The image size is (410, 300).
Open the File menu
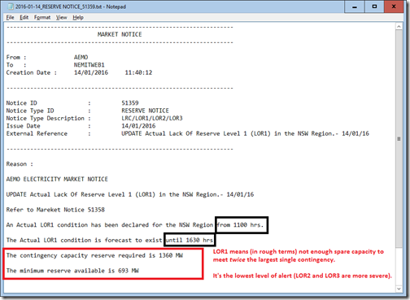[10, 17]
